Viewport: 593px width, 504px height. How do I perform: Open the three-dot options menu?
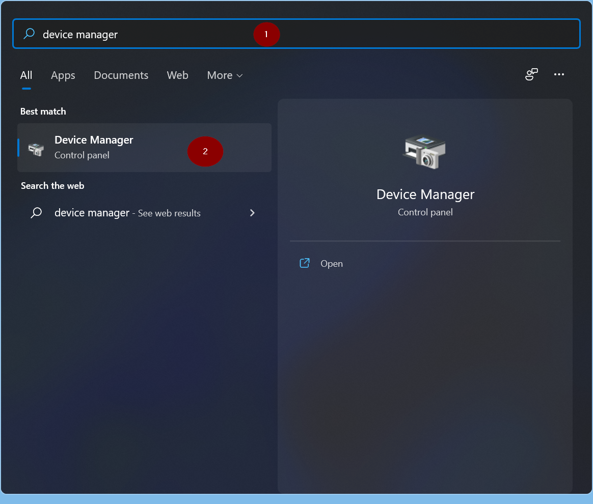click(x=559, y=74)
